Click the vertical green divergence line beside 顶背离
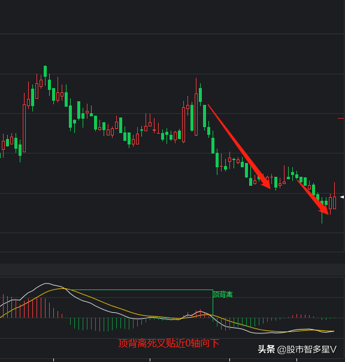This screenshot has width=345, height=362. tap(213, 303)
